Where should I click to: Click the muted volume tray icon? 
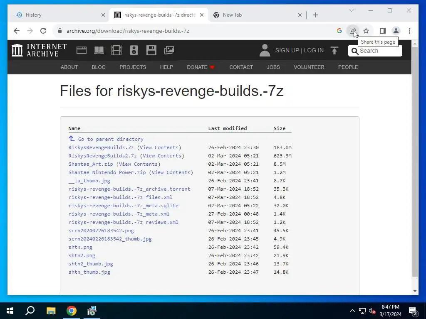372,311
